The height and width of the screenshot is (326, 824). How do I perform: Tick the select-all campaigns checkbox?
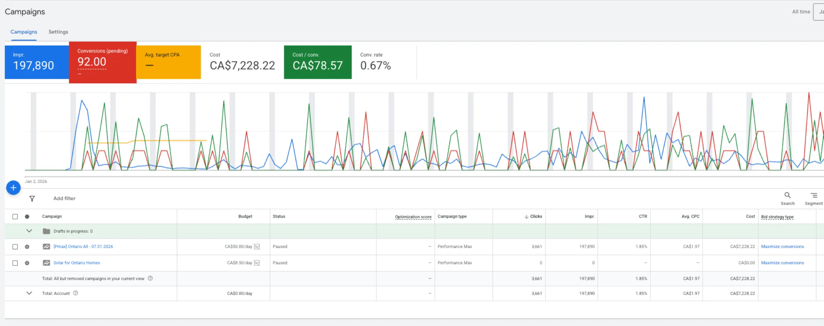click(15, 217)
